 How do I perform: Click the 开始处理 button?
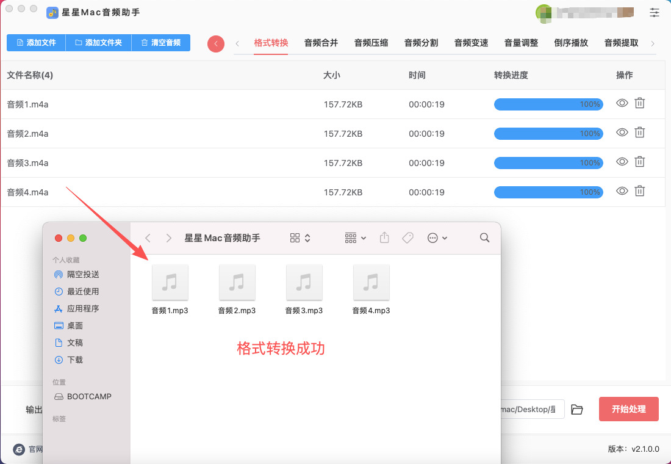628,409
